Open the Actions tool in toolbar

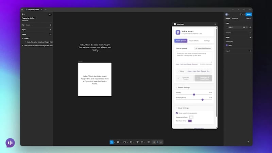[x=149, y=142]
